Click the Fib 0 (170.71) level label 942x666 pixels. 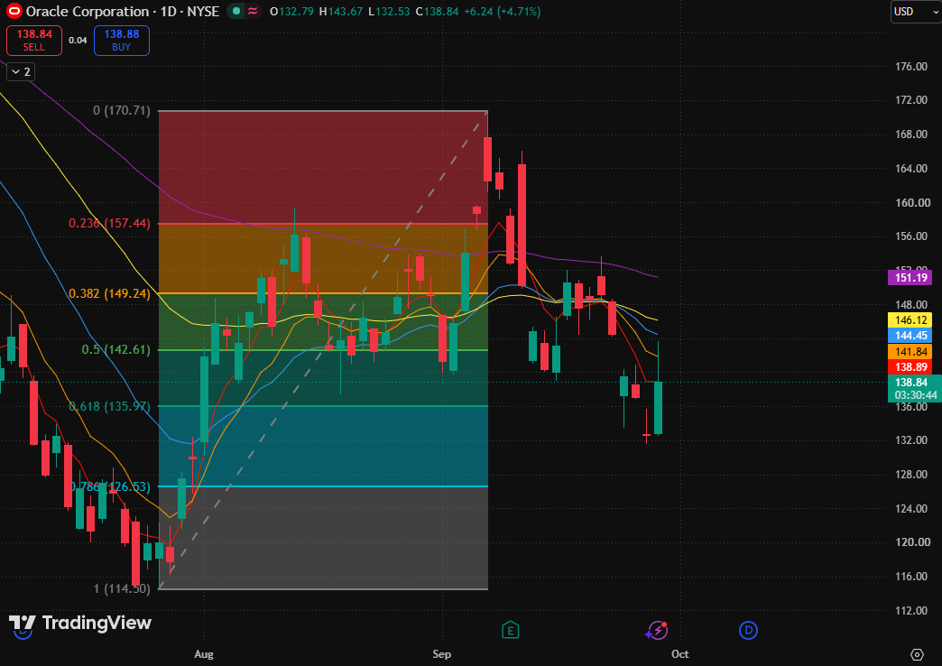click(x=121, y=110)
